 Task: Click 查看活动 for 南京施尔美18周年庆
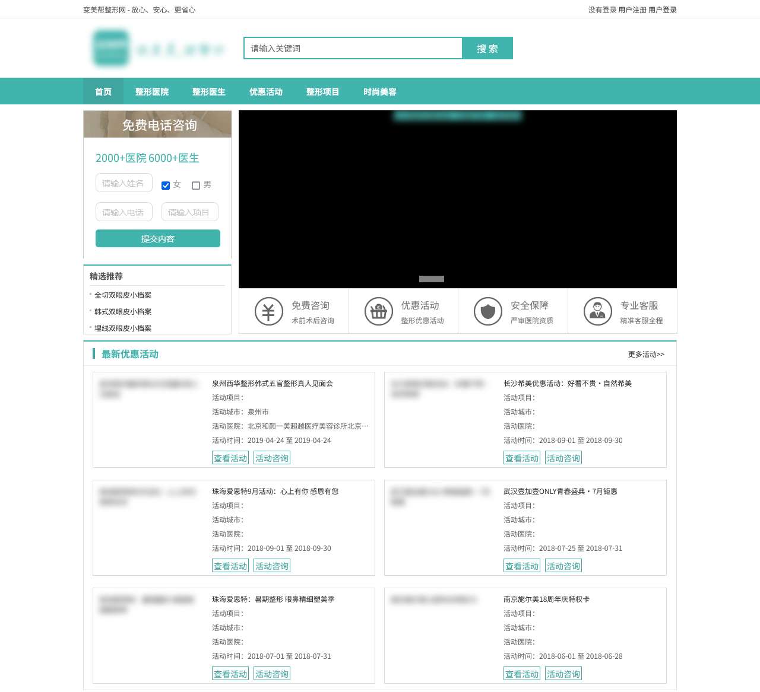(522, 674)
